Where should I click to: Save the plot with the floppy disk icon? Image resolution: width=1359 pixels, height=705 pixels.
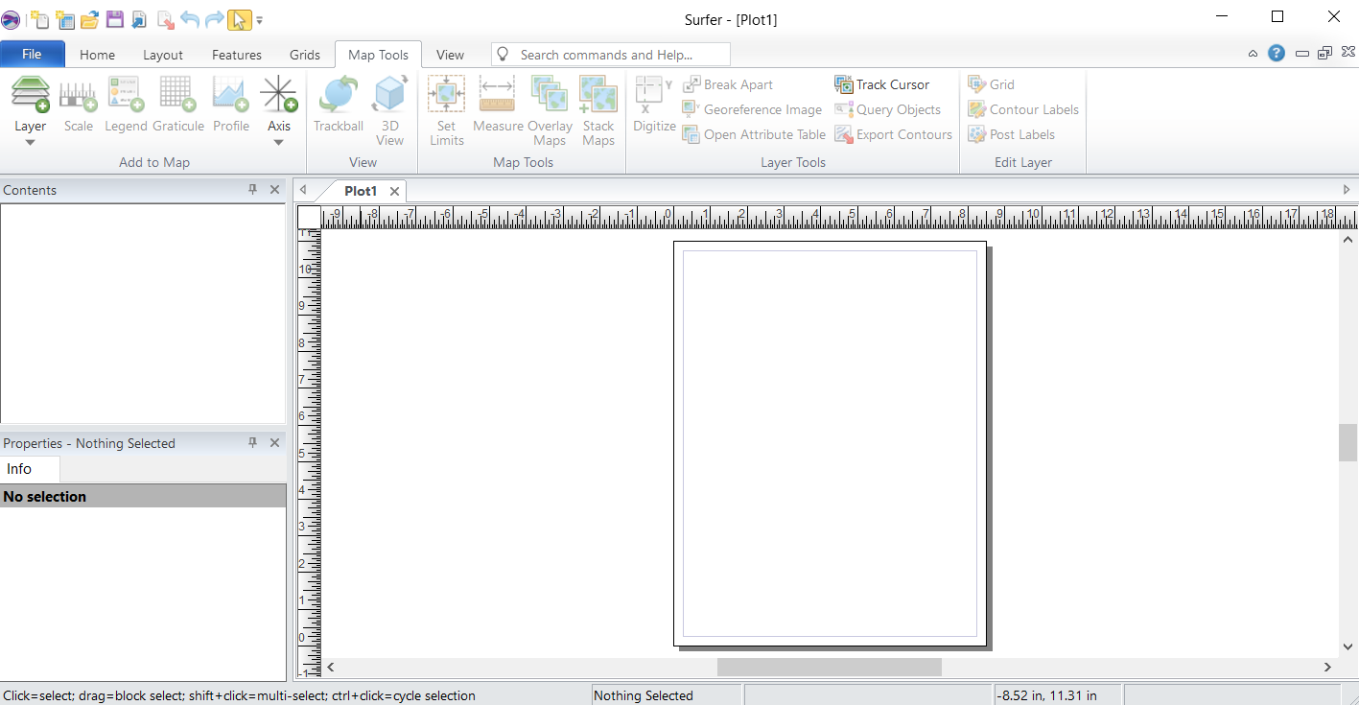[114, 19]
